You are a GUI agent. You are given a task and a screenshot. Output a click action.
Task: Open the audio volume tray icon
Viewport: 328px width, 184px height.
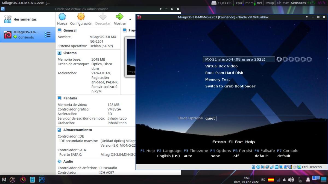point(291,180)
